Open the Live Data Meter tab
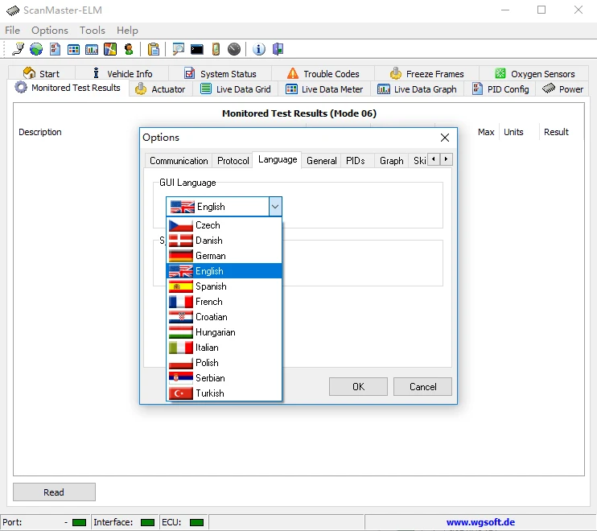597x531 pixels. click(x=324, y=89)
